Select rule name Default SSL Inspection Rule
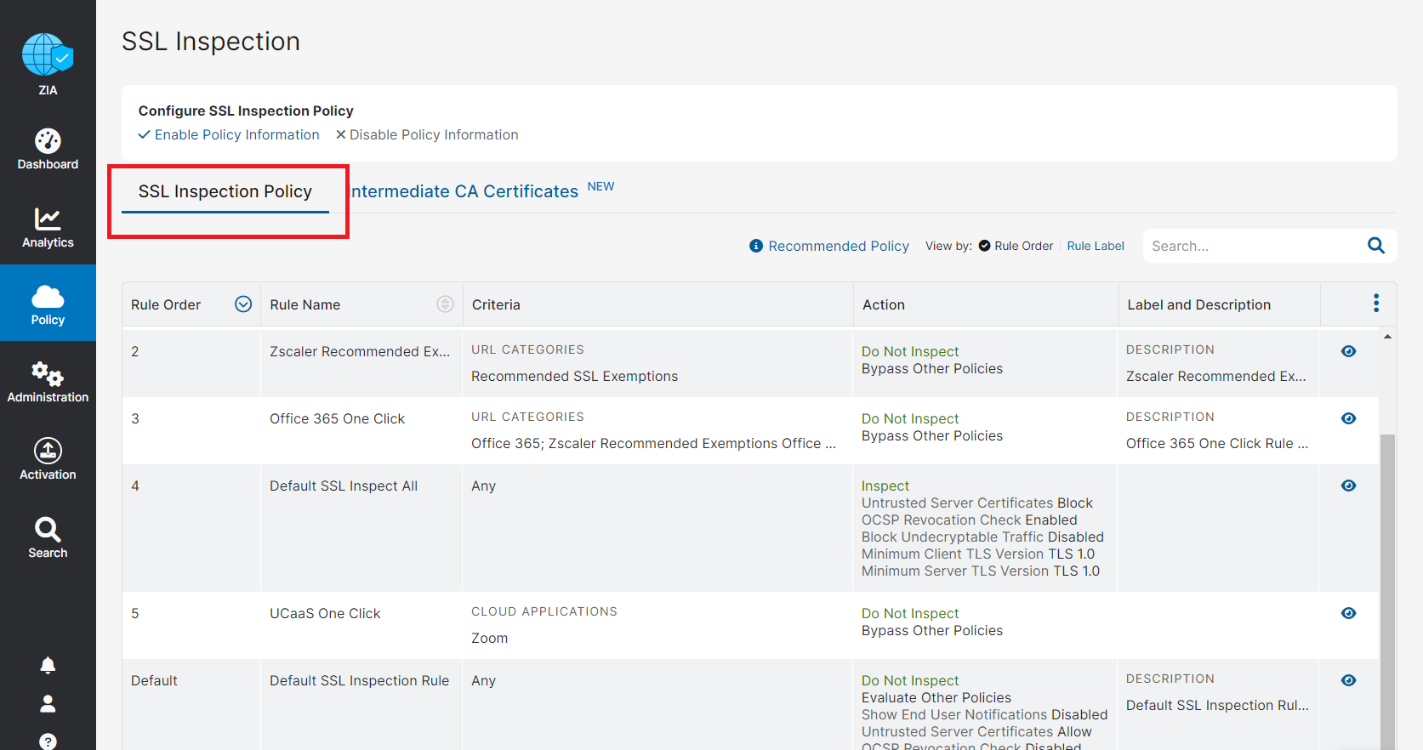 [x=359, y=680]
